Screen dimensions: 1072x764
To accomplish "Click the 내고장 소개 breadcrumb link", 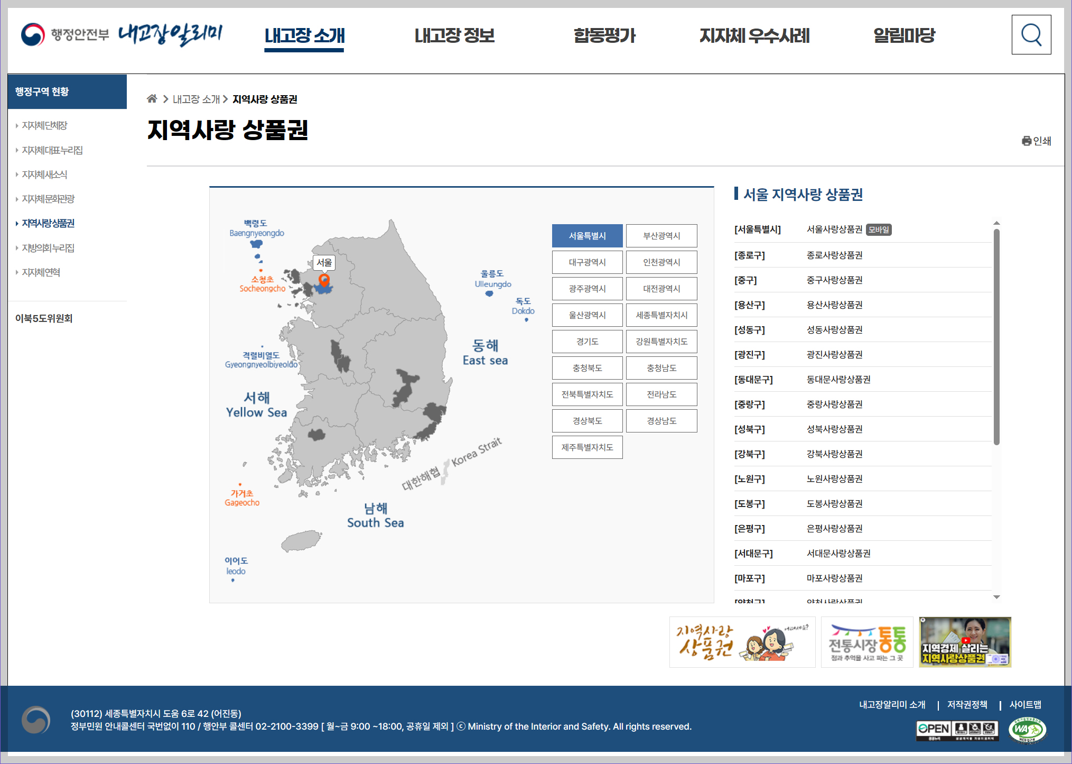I will point(196,98).
